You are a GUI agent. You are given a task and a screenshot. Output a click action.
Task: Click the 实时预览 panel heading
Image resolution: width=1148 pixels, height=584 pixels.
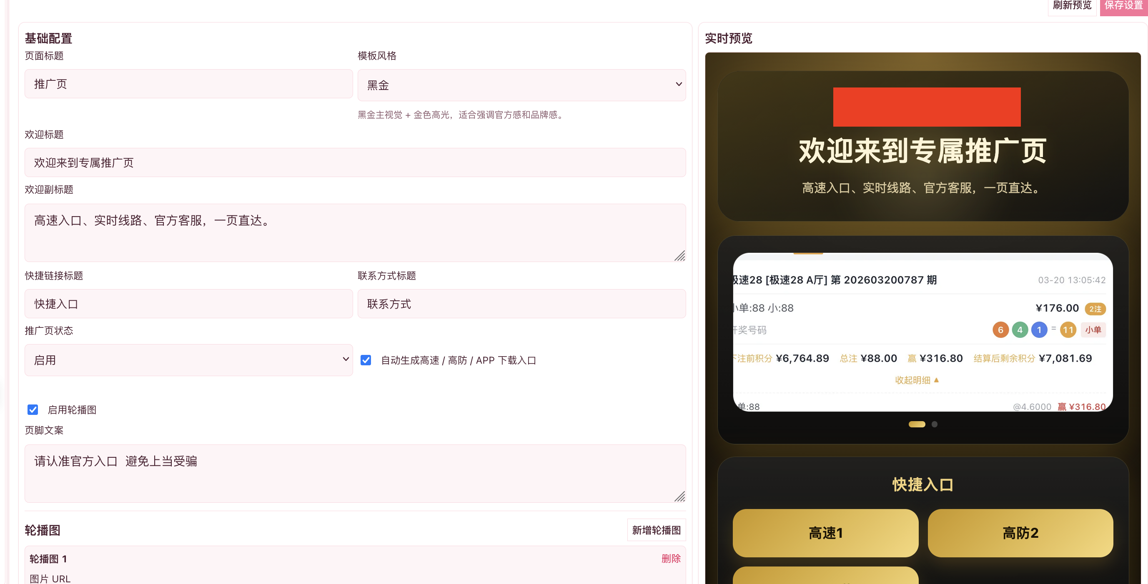[729, 38]
